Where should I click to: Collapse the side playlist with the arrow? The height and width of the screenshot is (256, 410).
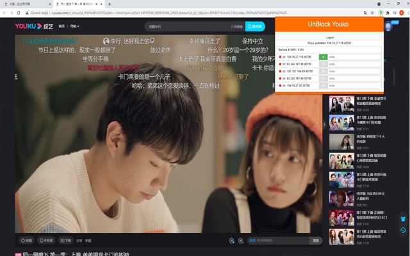coord(324,125)
